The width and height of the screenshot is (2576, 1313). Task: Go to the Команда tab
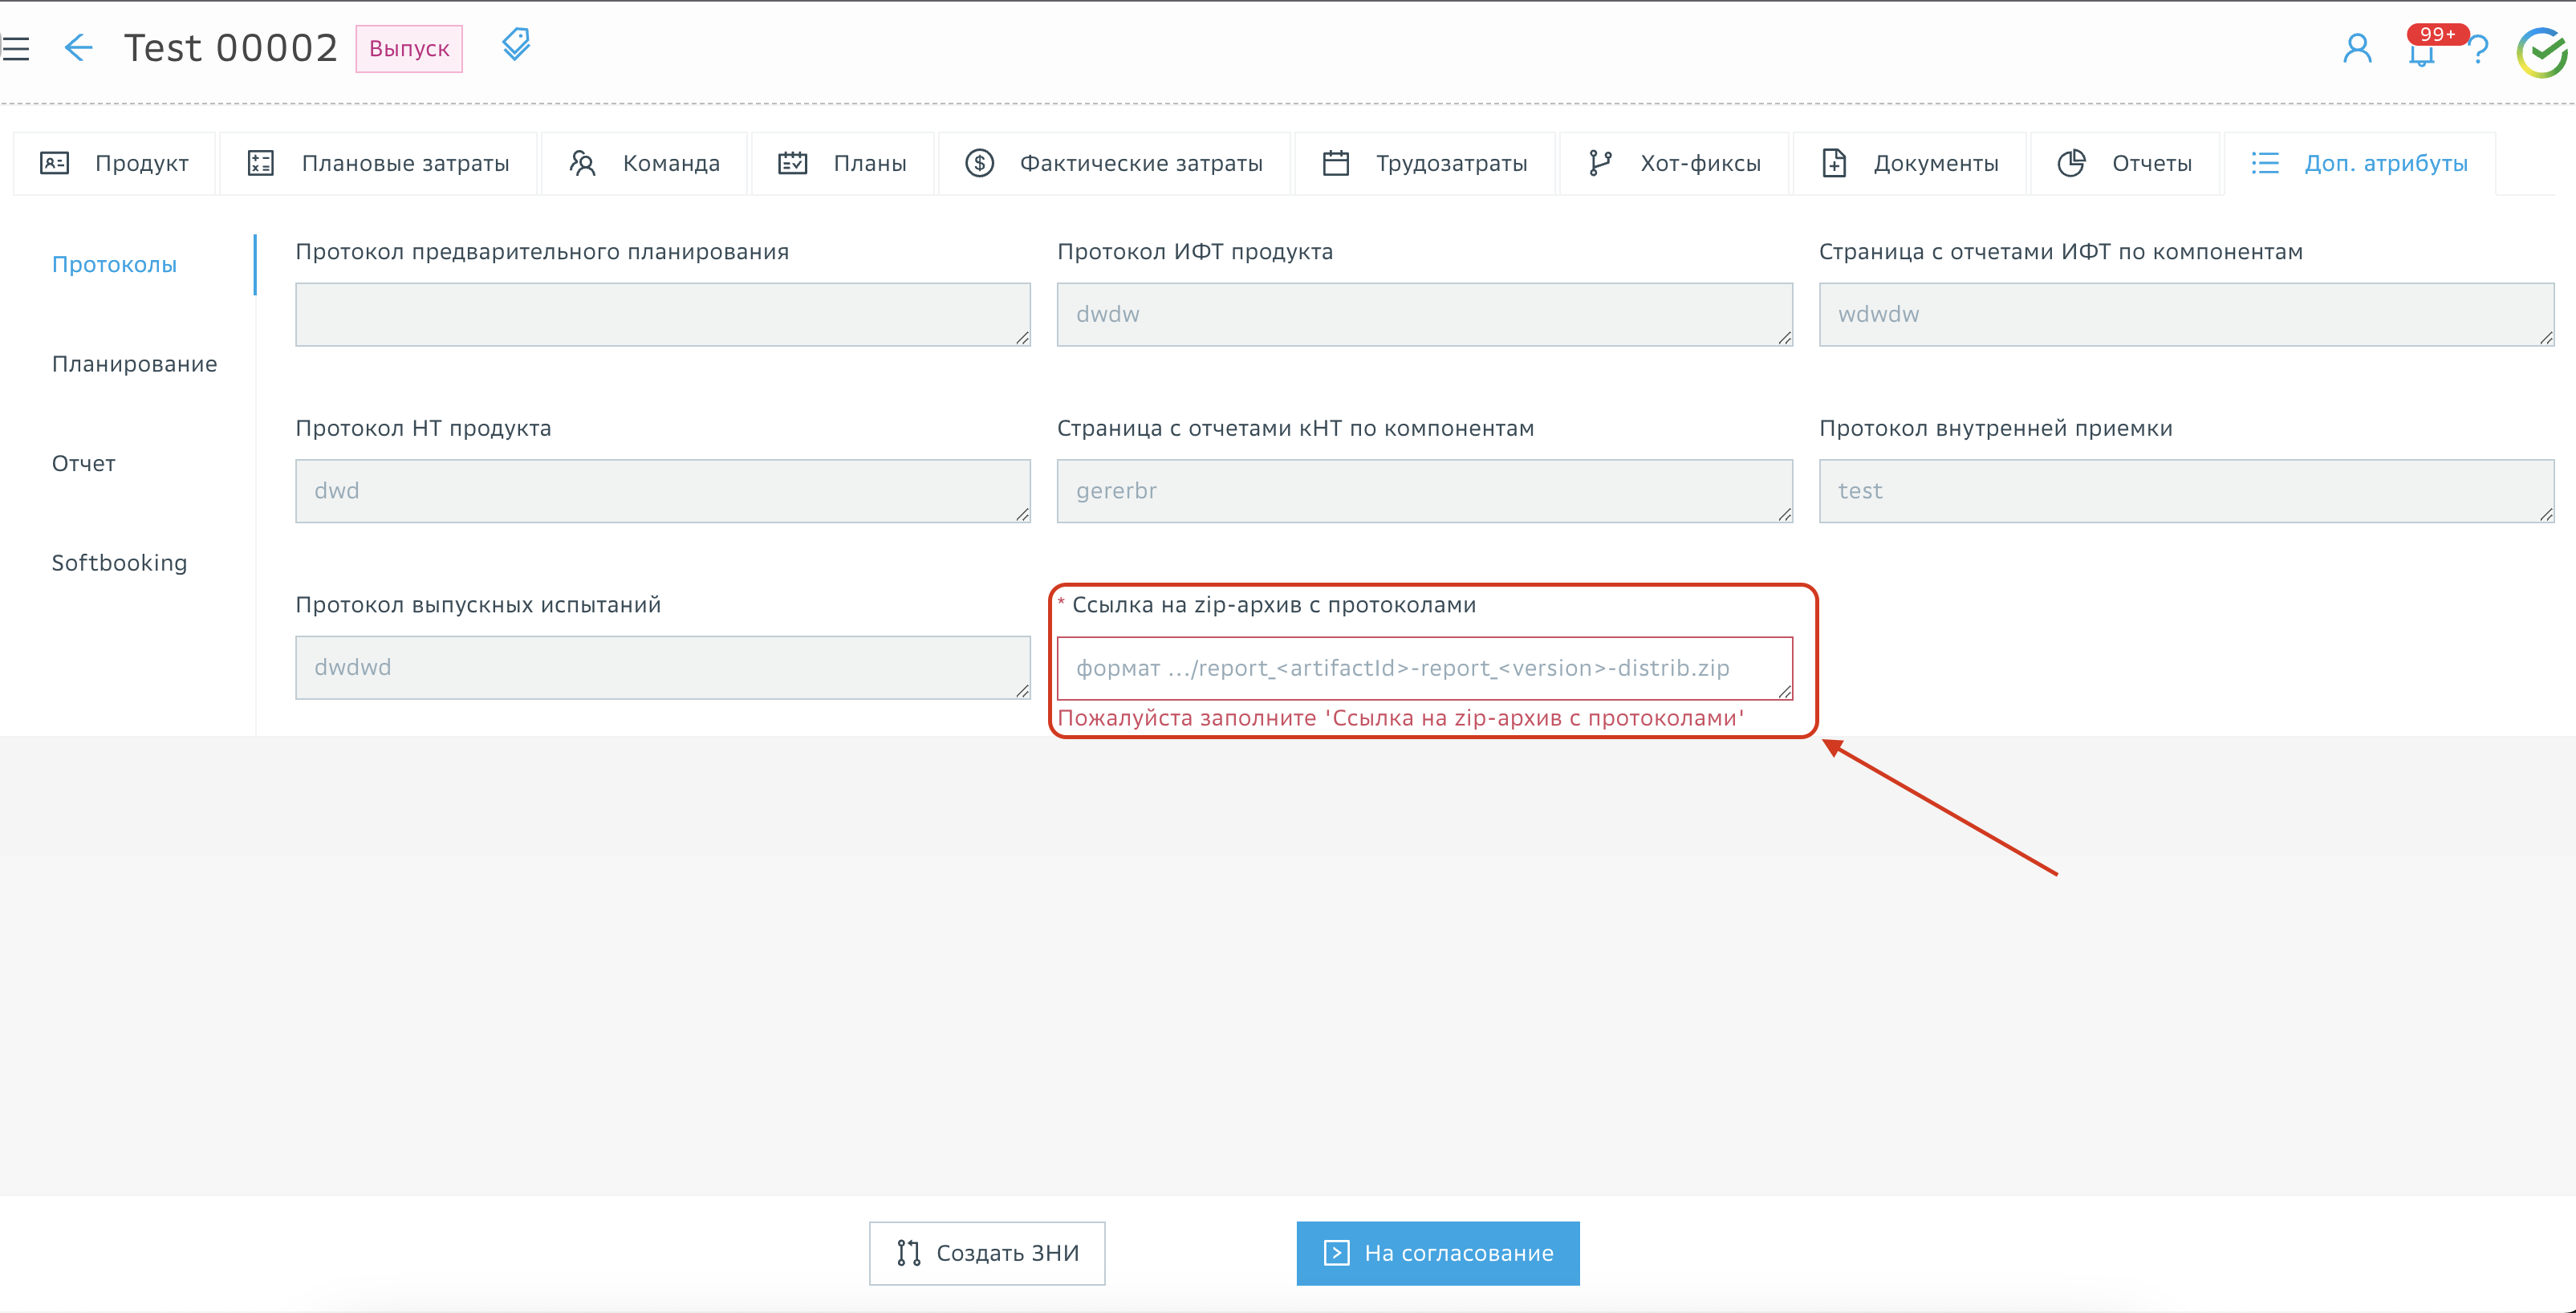click(x=645, y=163)
